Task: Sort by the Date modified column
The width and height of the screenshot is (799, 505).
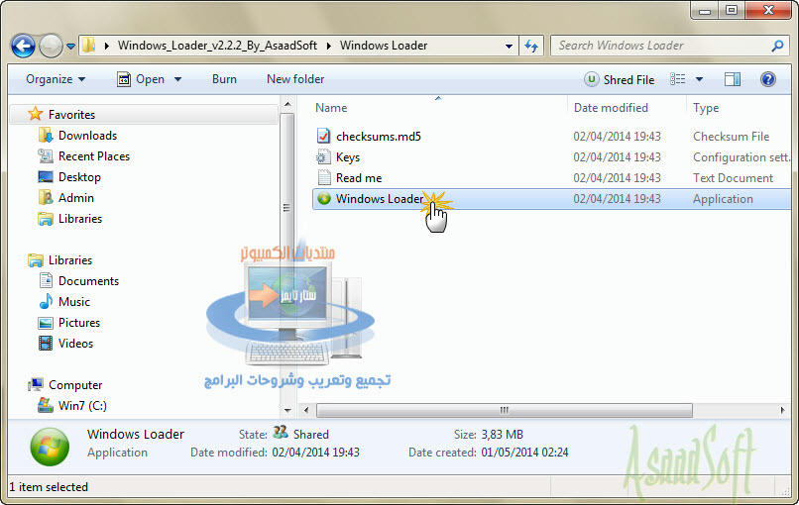Action: (x=611, y=108)
